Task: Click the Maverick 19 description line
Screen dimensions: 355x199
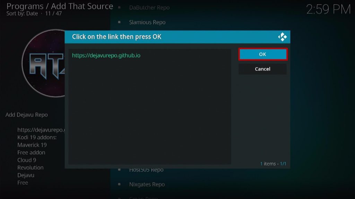Action: pos(32,145)
